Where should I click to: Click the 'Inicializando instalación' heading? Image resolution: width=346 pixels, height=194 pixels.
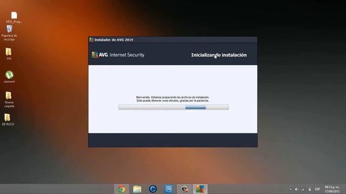[218, 55]
